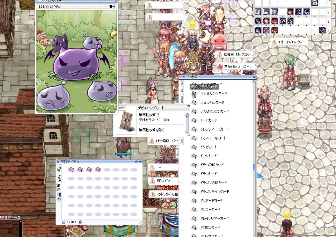Use the first skill icon in hotbar row 2
This screenshot has height=237, width=336.
click(x=258, y=12)
